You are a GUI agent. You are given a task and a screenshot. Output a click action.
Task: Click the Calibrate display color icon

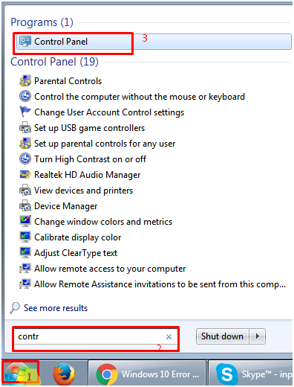[25, 237]
